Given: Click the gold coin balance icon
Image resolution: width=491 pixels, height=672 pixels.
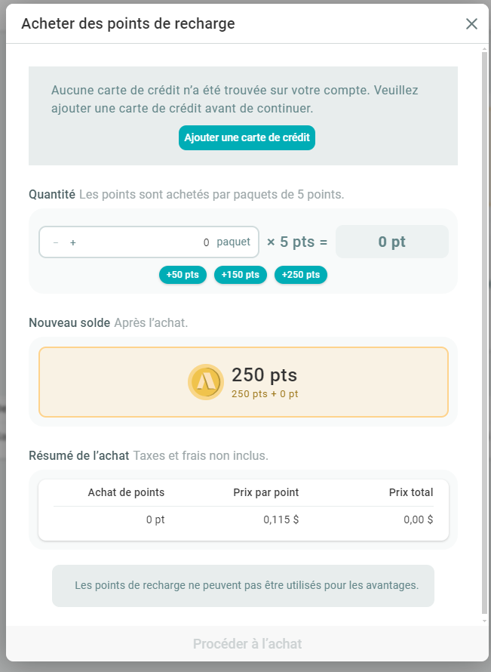Looking at the screenshot, I should (205, 381).
